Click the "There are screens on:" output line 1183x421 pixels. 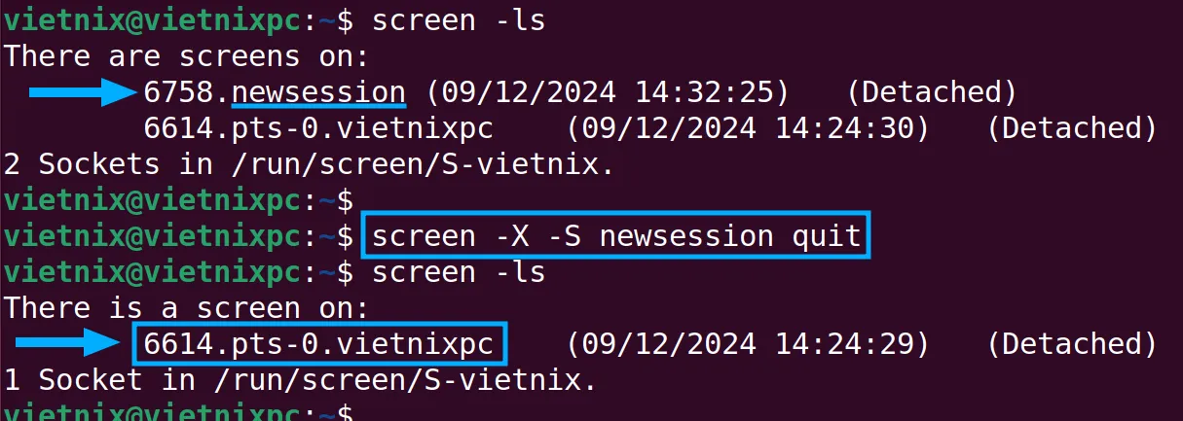click(186, 55)
